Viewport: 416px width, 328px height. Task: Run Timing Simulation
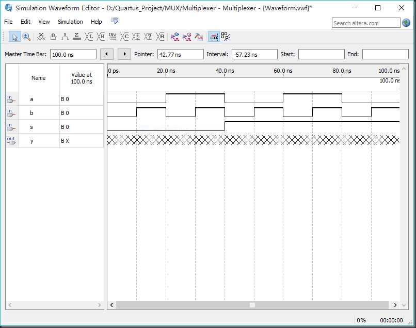pos(187,37)
